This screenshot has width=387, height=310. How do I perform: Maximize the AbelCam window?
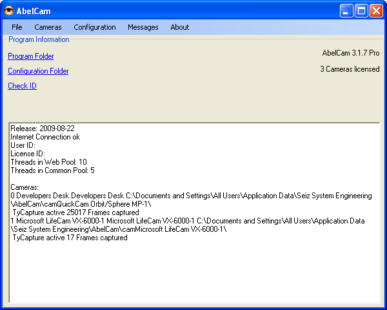(x=361, y=10)
